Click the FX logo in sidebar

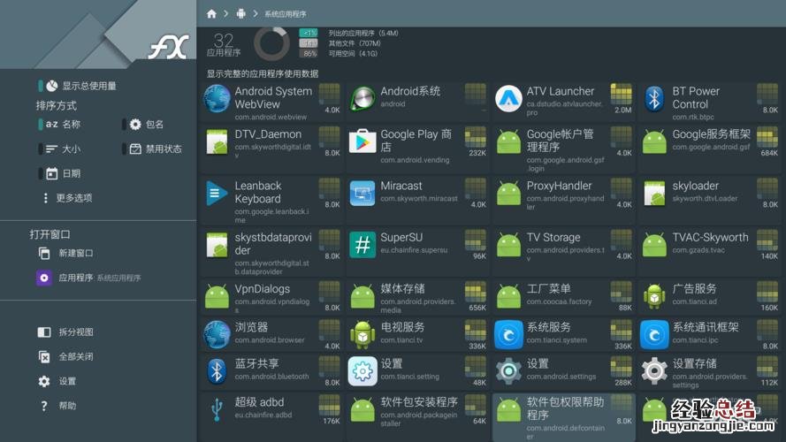170,47
